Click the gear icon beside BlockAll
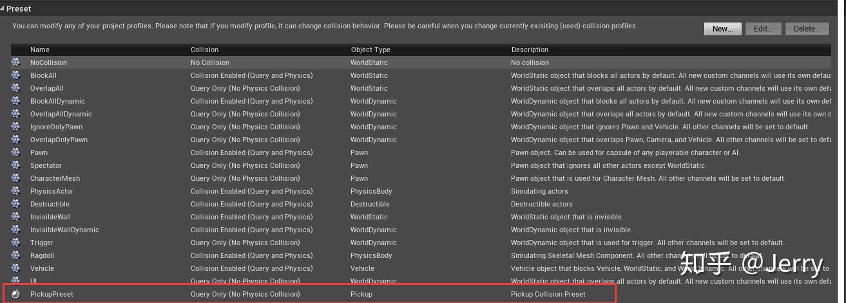This screenshot has width=846, height=303. [15, 75]
